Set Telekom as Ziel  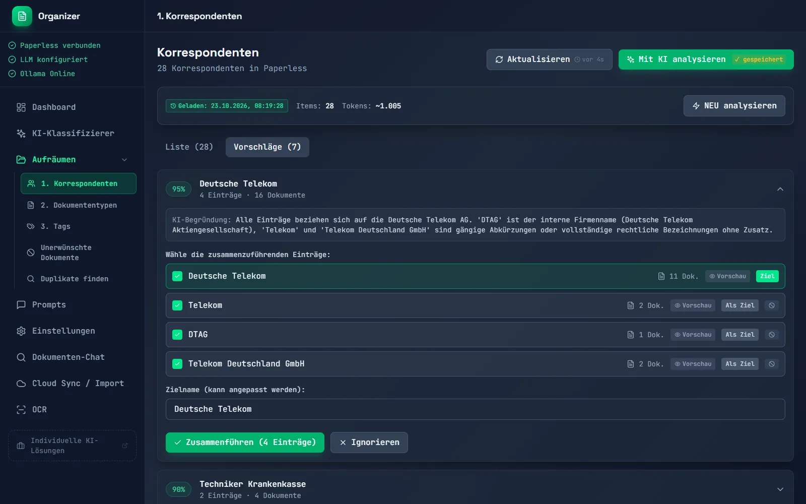point(740,305)
